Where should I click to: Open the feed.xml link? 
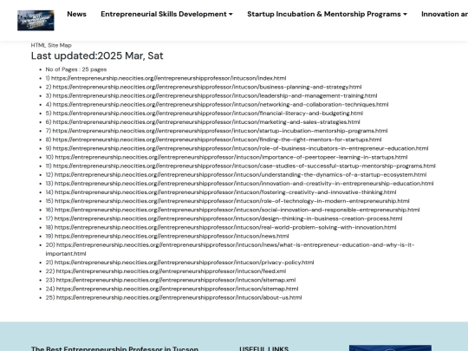[171, 271]
